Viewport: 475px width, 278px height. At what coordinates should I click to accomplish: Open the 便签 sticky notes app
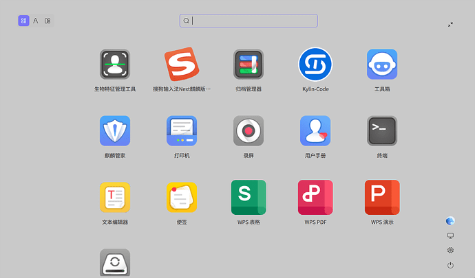pyautogui.click(x=182, y=198)
